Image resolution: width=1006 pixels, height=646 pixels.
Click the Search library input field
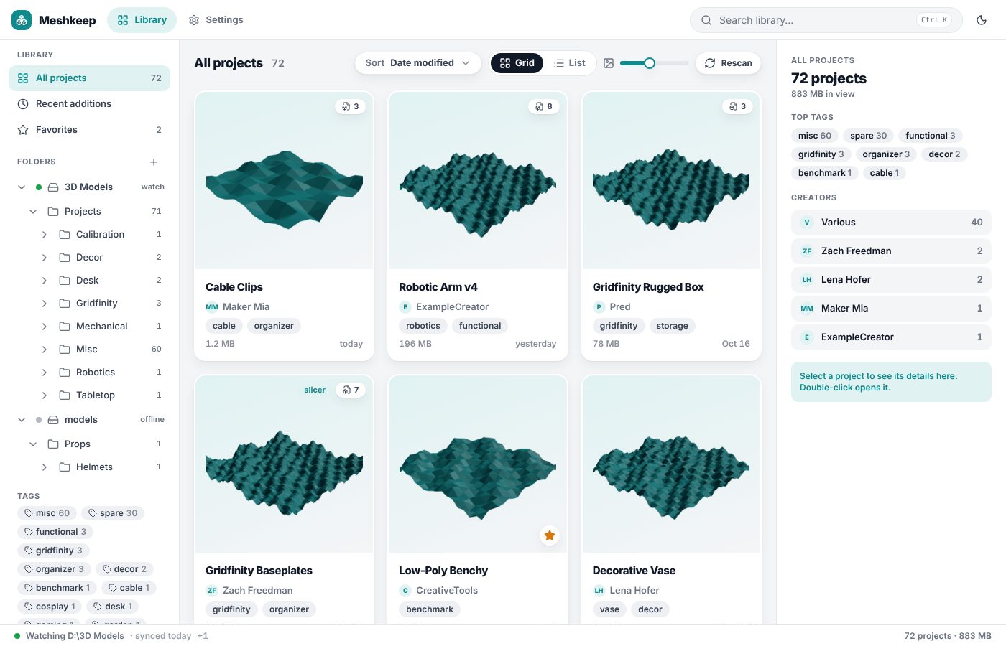(826, 20)
